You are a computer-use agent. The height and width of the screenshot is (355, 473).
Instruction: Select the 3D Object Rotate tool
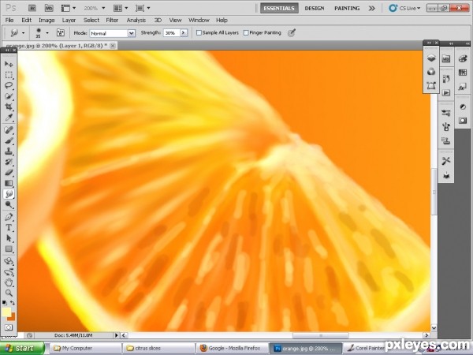[x=9, y=261]
